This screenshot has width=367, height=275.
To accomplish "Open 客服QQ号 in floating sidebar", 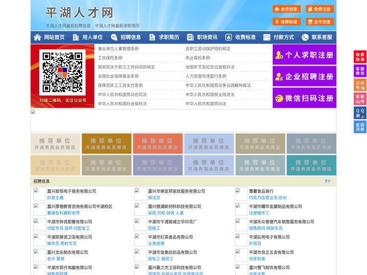I will (x=360, y=99).
